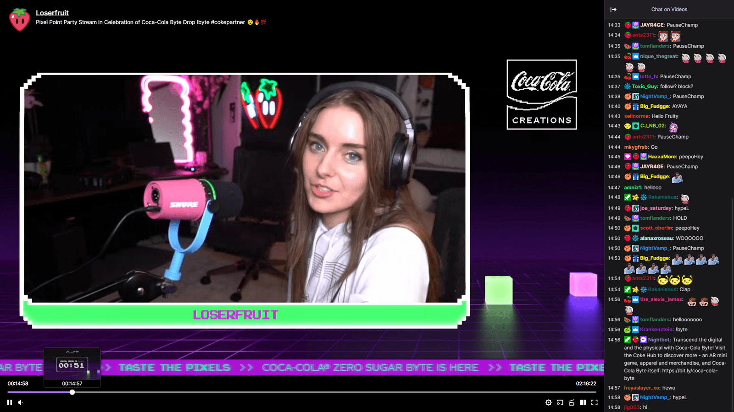The width and height of the screenshot is (734, 412).
Task: Toggle theatre mode
Action: tap(583, 402)
